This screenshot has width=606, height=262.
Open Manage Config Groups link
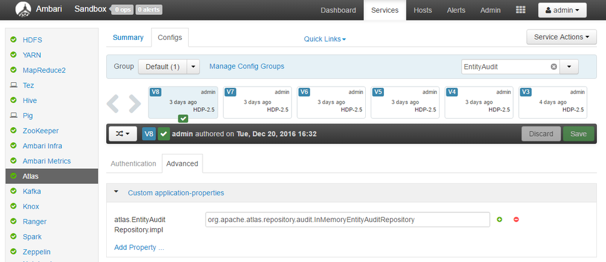coord(246,67)
